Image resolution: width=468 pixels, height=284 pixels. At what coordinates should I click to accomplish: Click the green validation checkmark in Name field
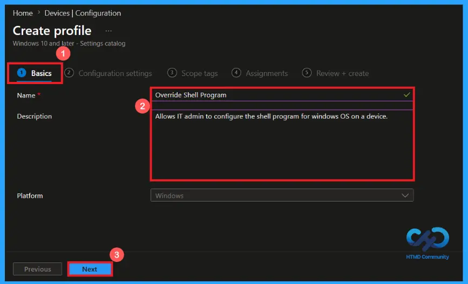(x=406, y=95)
